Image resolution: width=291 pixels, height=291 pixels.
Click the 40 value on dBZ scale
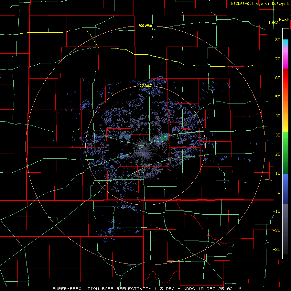tap(278, 116)
